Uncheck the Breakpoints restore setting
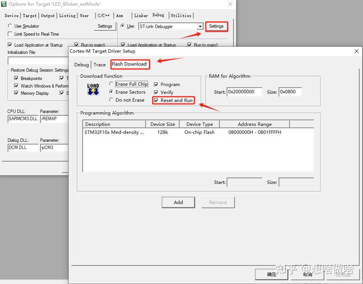This screenshot has height=284, width=363. [x=16, y=78]
